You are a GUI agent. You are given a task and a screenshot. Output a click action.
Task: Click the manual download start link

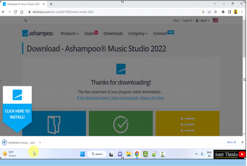click(121, 98)
